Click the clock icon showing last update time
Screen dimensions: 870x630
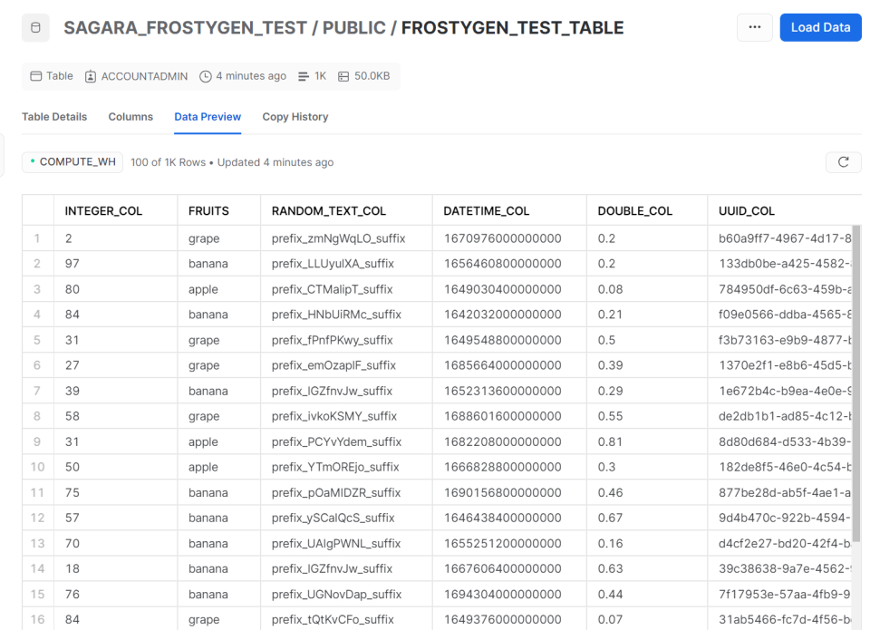pos(207,76)
